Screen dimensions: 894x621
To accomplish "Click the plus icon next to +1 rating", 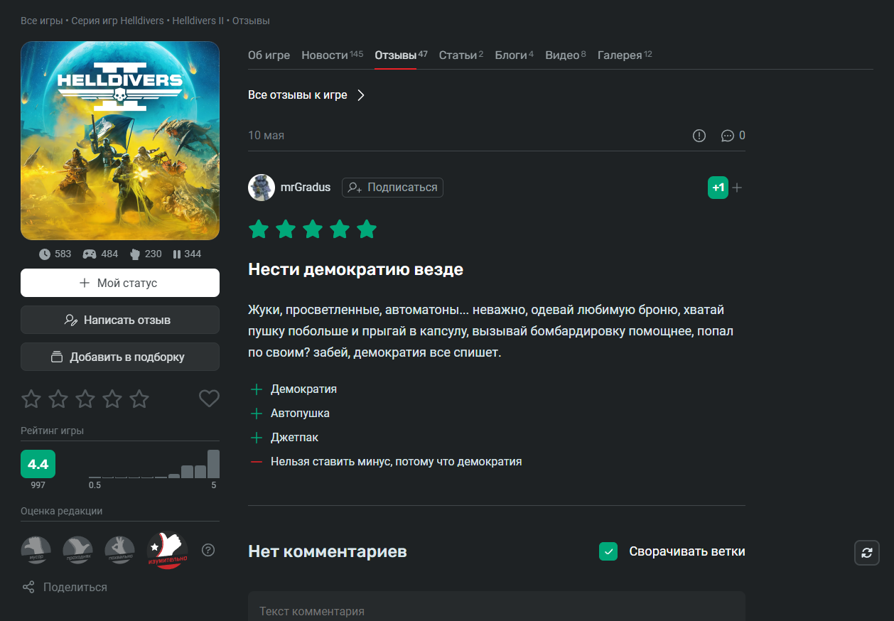I will point(737,188).
